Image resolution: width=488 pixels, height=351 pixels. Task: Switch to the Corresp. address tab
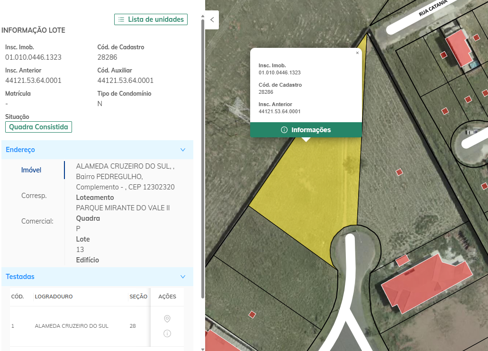point(34,196)
